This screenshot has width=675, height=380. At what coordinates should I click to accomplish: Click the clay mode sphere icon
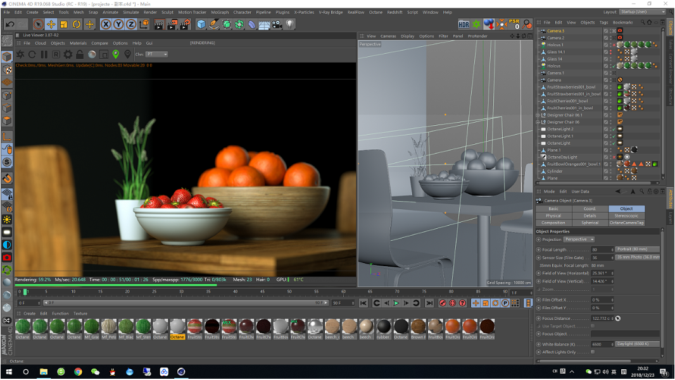coord(92,54)
